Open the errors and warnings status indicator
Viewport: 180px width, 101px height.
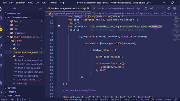pyautogui.click(x=21, y=100)
